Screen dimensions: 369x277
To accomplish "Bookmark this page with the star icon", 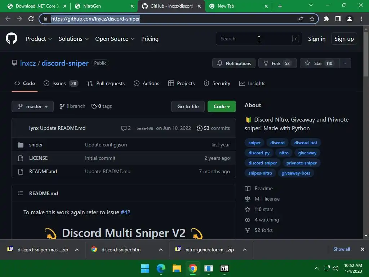I will [312, 19].
